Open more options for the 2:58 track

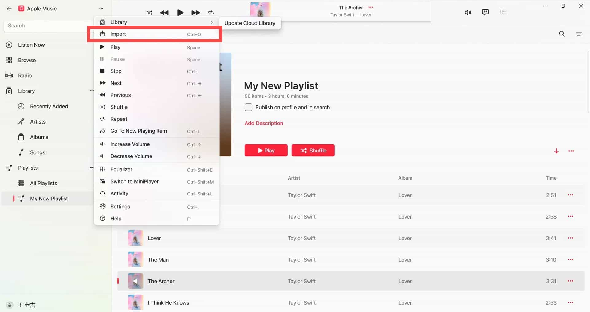(571, 216)
